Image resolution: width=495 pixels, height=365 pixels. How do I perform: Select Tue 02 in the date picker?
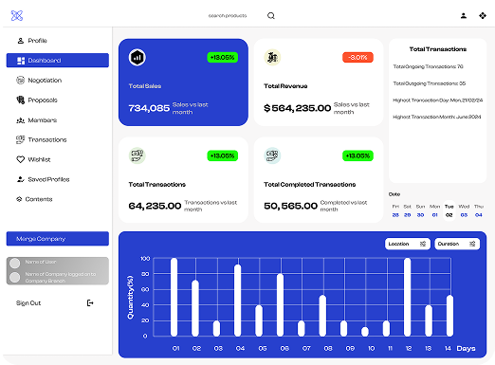449,210
